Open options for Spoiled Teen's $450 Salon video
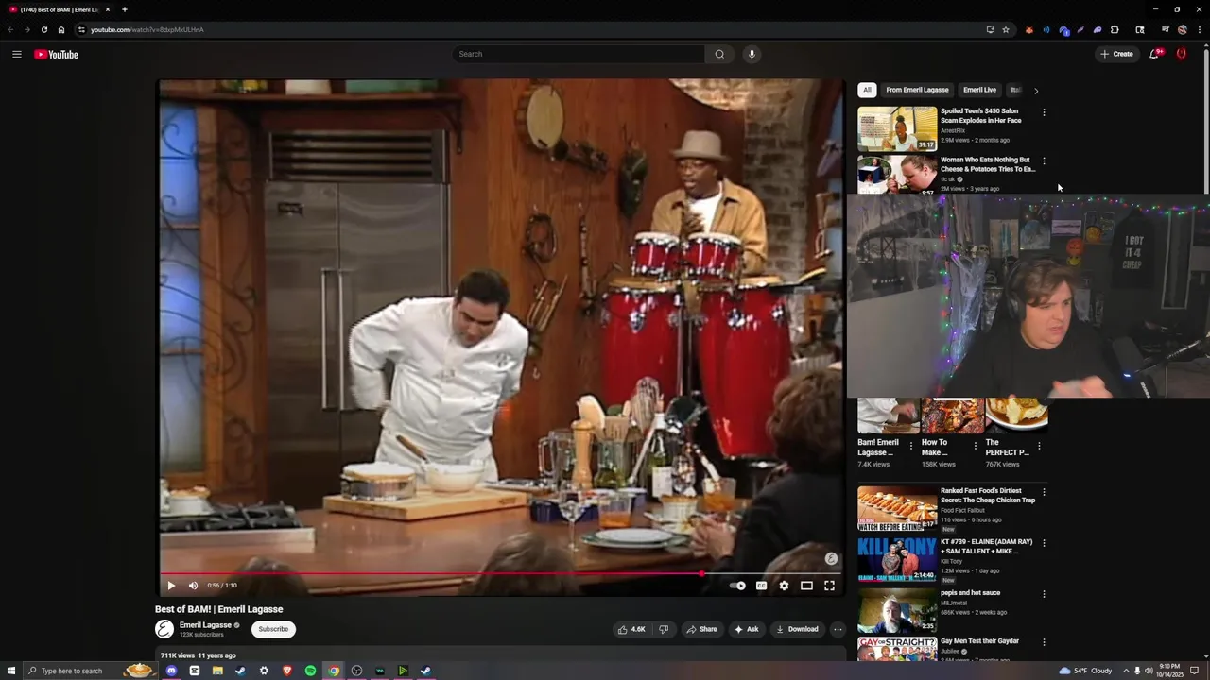The width and height of the screenshot is (1210, 680). pyautogui.click(x=1044, y=112)
